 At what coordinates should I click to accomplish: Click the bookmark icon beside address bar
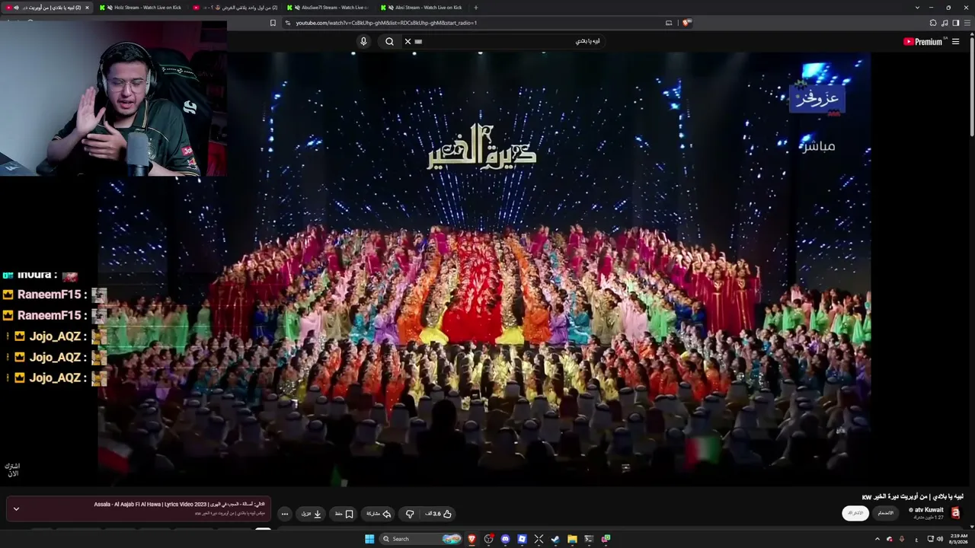click(x=273, y=23)
